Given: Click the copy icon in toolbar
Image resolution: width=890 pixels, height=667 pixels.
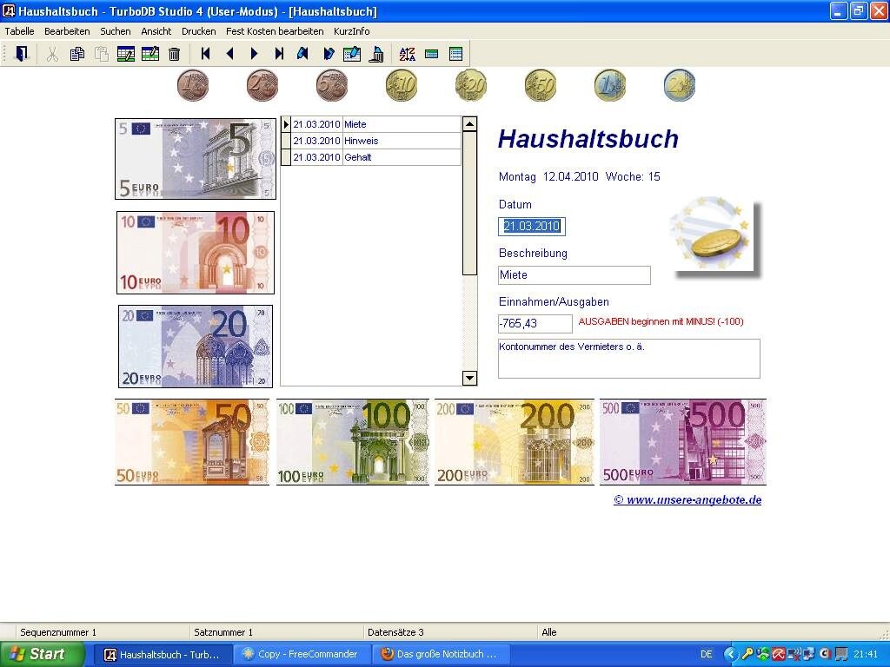Looking at the screenshot, I should 76,54.
